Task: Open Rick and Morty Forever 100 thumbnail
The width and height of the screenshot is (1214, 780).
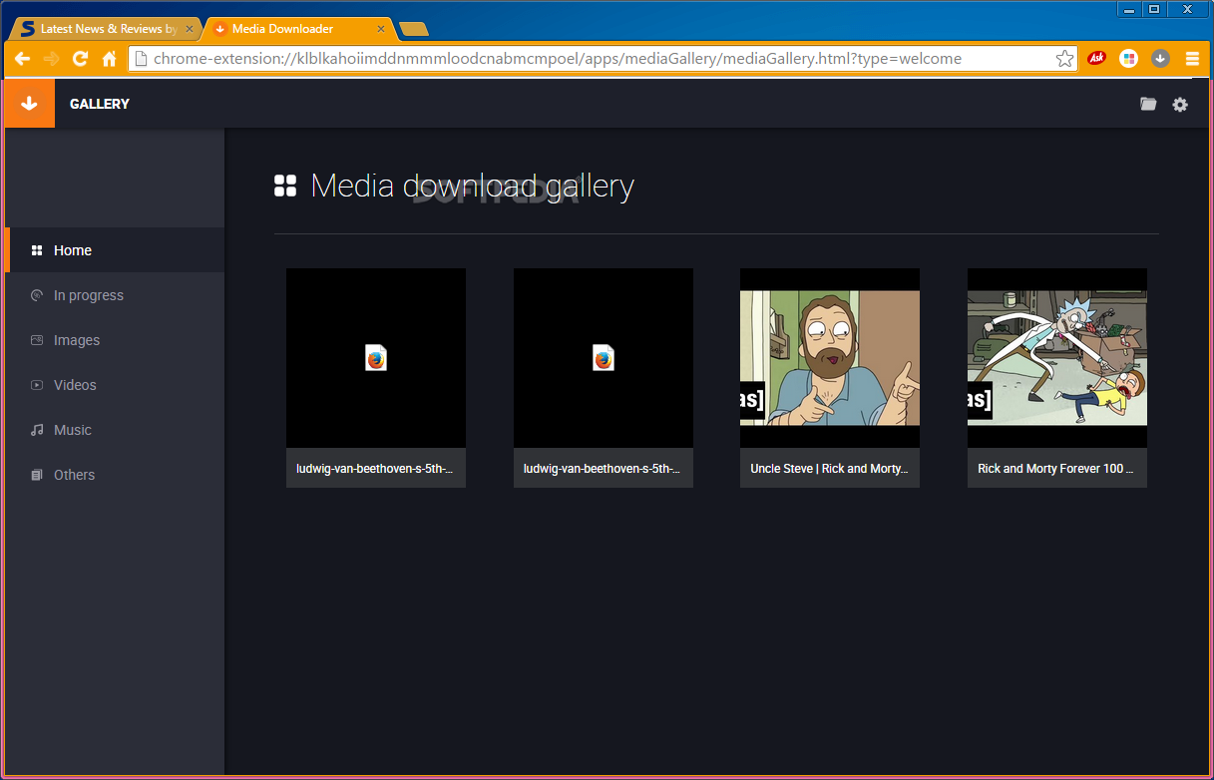Action: 1057,358
